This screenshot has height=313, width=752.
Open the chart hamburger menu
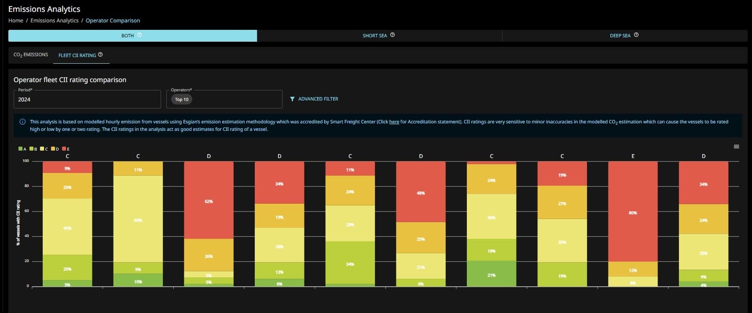point(737,147)
